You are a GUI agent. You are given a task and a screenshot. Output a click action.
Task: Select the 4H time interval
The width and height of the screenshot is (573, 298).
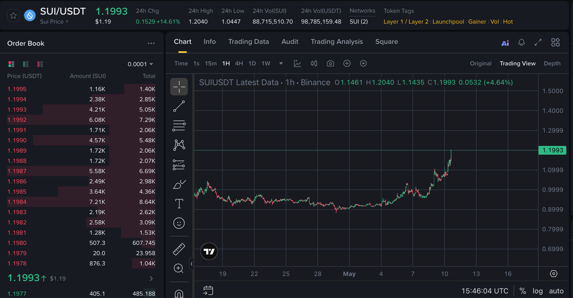coord(239,63)
